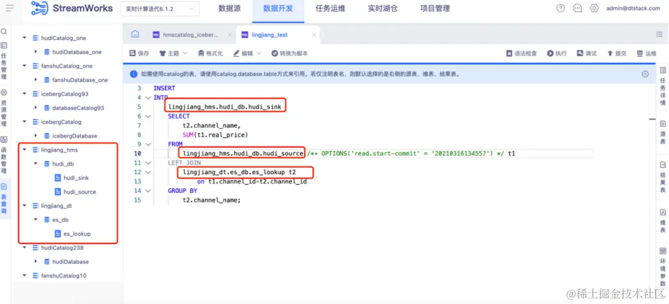Fold code at line 9 FROM arrow
669x304 pixels.
click(x=148, y=144)
